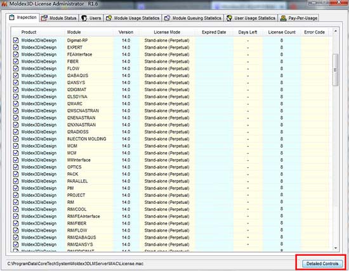Click the module list vertical scrollbar thumb
The width and height of the screenshot is (349, 271).
(336, 70)
